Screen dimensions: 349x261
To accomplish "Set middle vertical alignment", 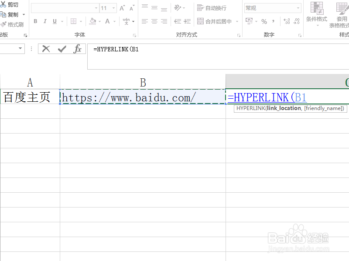I will (154, 8).
